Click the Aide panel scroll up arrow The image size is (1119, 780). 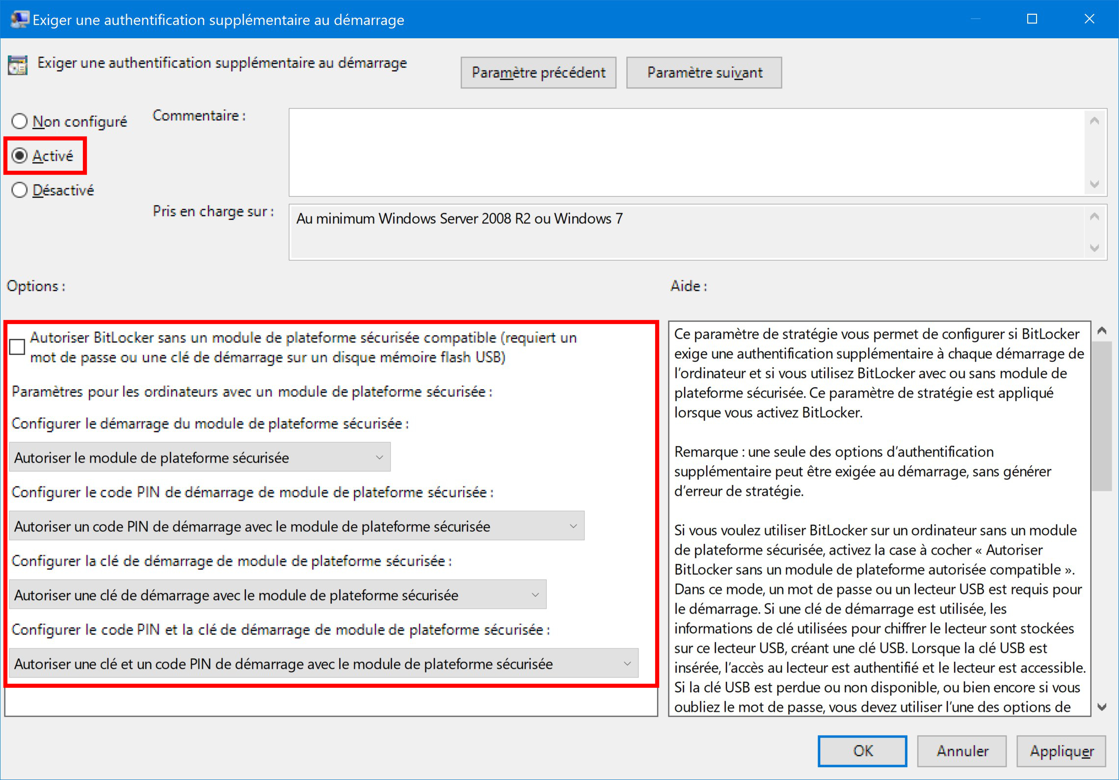[1102, 331]
